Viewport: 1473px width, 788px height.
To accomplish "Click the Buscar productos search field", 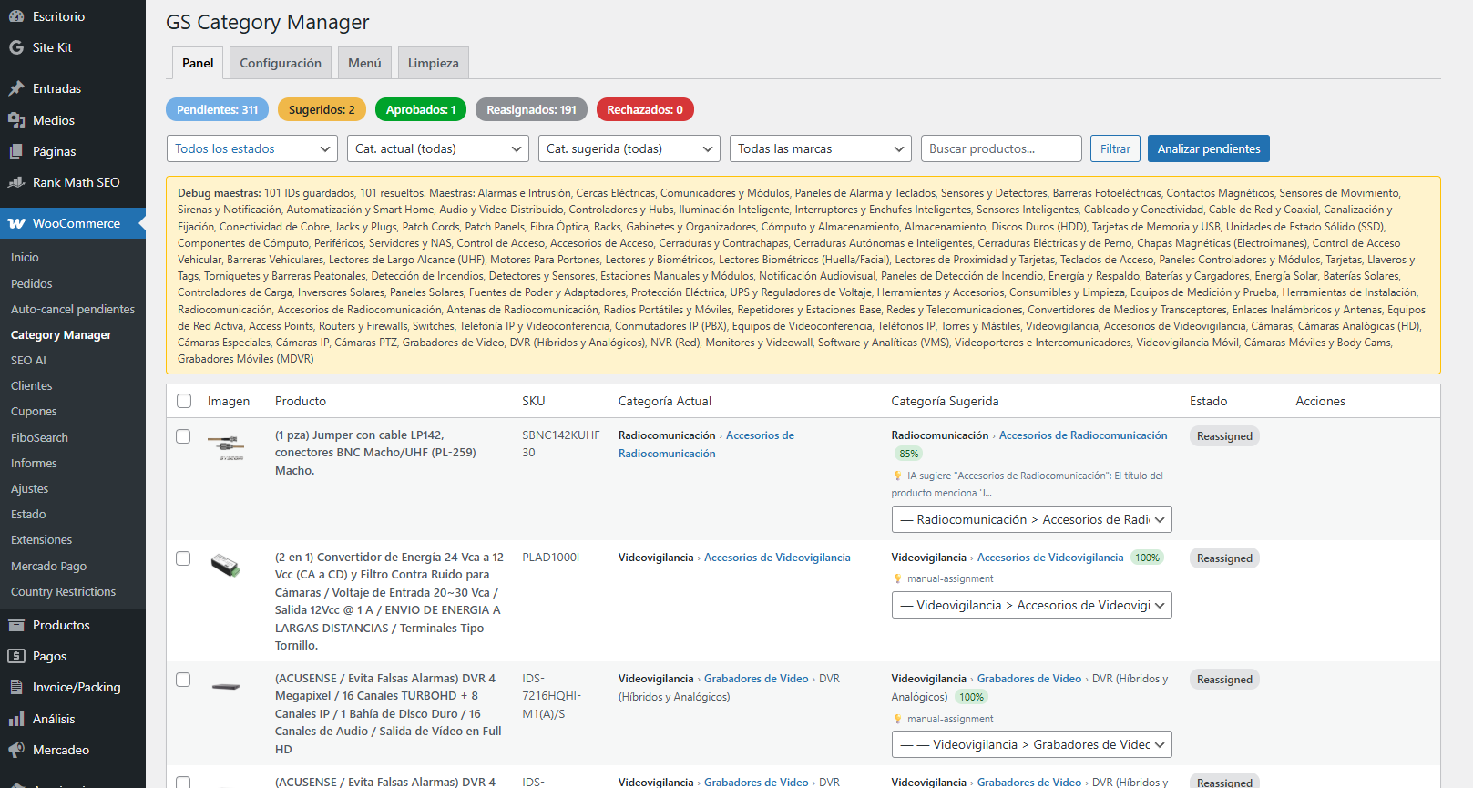I will pyautogui.click(x=1000, y=148).
